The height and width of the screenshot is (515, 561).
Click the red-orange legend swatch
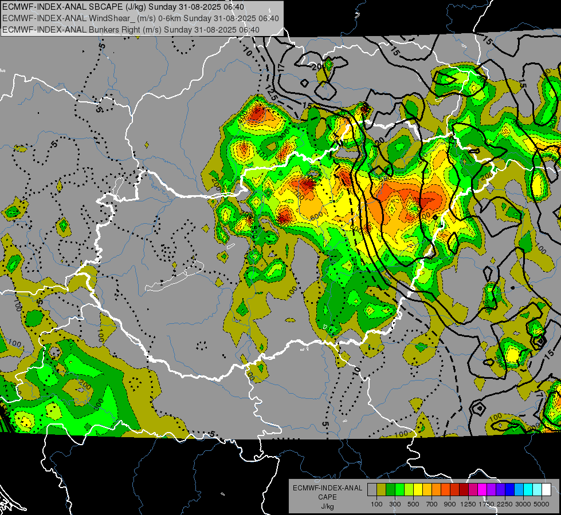point(446,489)
